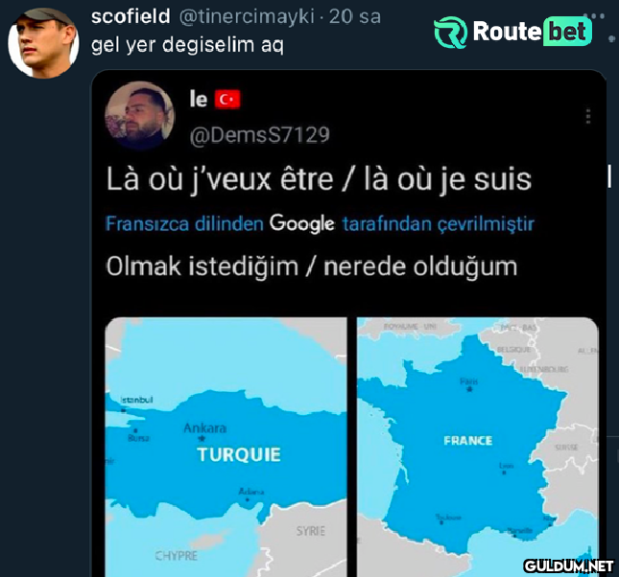619x577 pixels.
Task: Open the @DemsS7129 handle
Action: [x=260, y=135]
